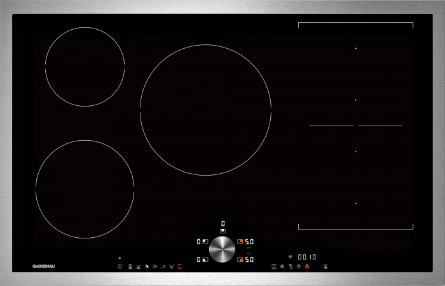
Task: Tap the 0 power level above the knob
Action: [222, 224]
